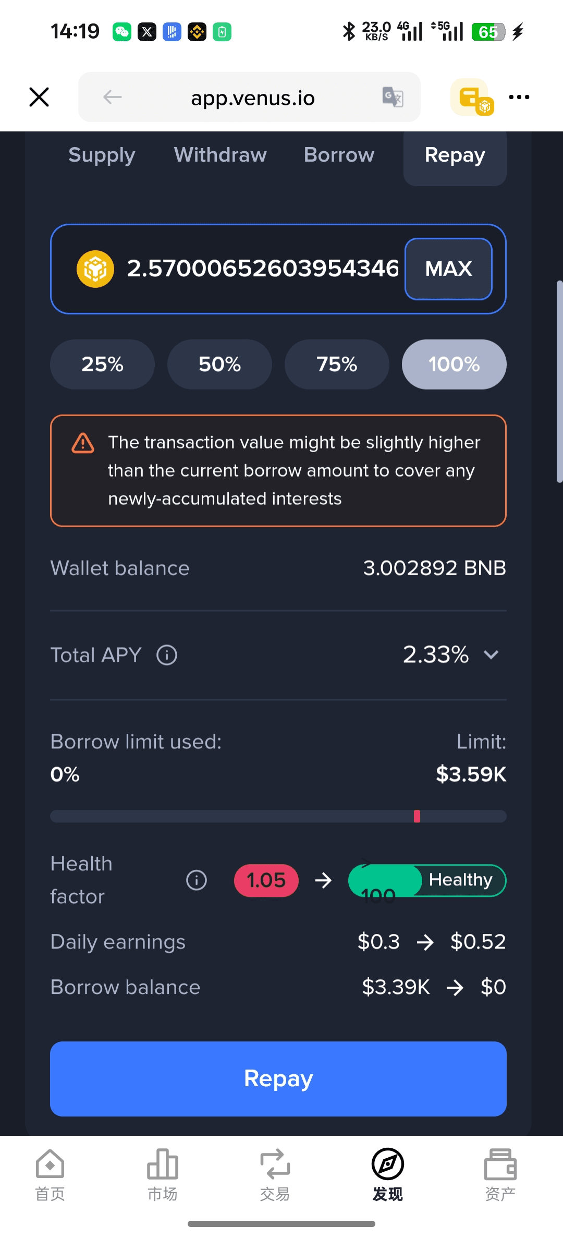563x1238 pixels.
Task: Tap the BNB repay amount input field
Action: coord(261,269)
